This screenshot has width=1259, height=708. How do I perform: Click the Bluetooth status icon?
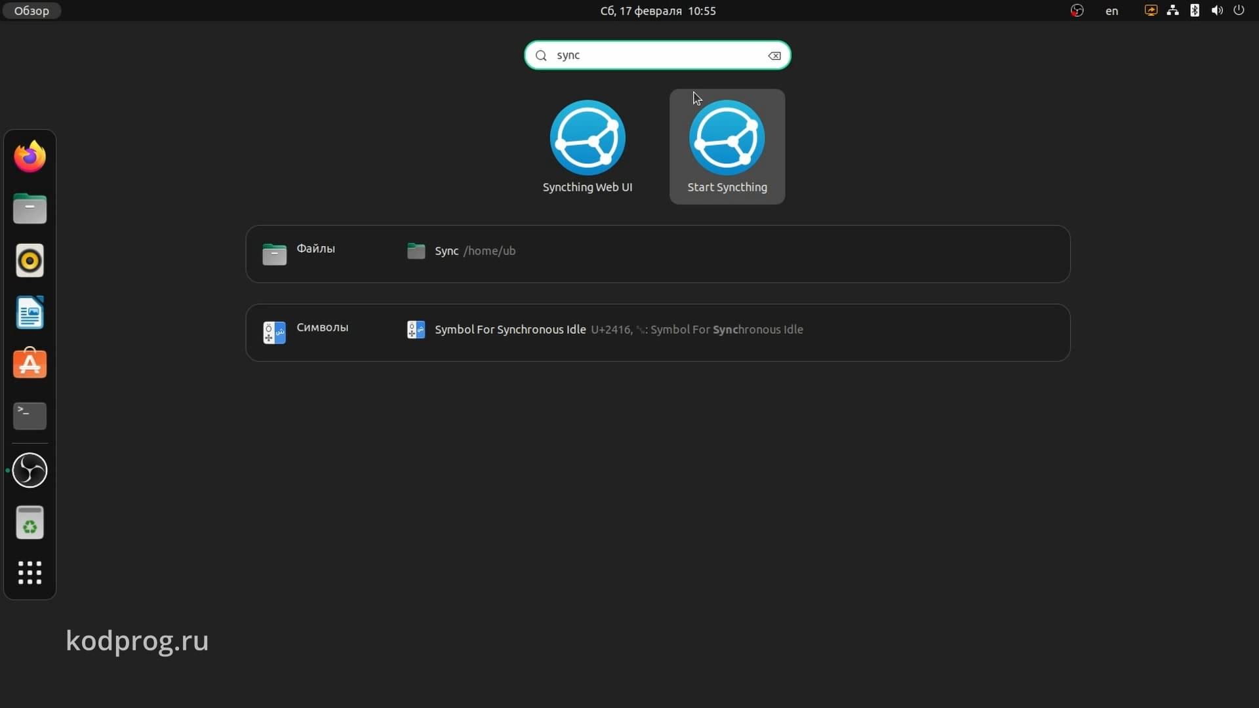(x=1195, y=10)
